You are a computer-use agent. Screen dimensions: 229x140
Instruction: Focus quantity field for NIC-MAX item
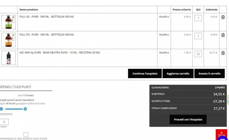pos(198,54)
